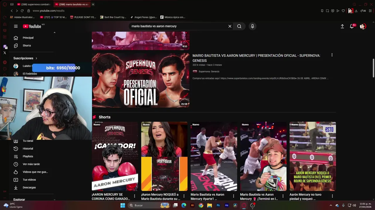The image size is (375, 210).
Task: Open video title 'MARIO BAUTISTA VS AARON MERCURY | PRESENTACIÓN OFICIAL'
Action: 256,58
